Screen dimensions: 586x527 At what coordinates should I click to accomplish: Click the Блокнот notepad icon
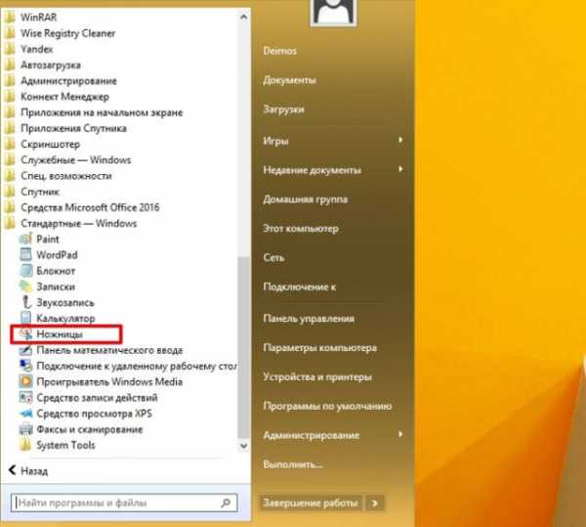pos(25,271)
